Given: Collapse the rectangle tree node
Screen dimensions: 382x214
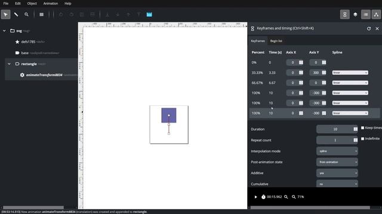Looking at the screenshot, I should pos(10,64).
